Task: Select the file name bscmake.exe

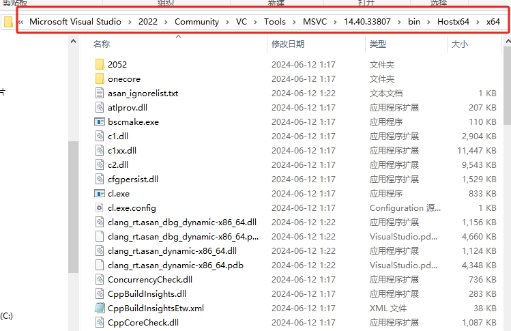Action: tap(133, 121)
